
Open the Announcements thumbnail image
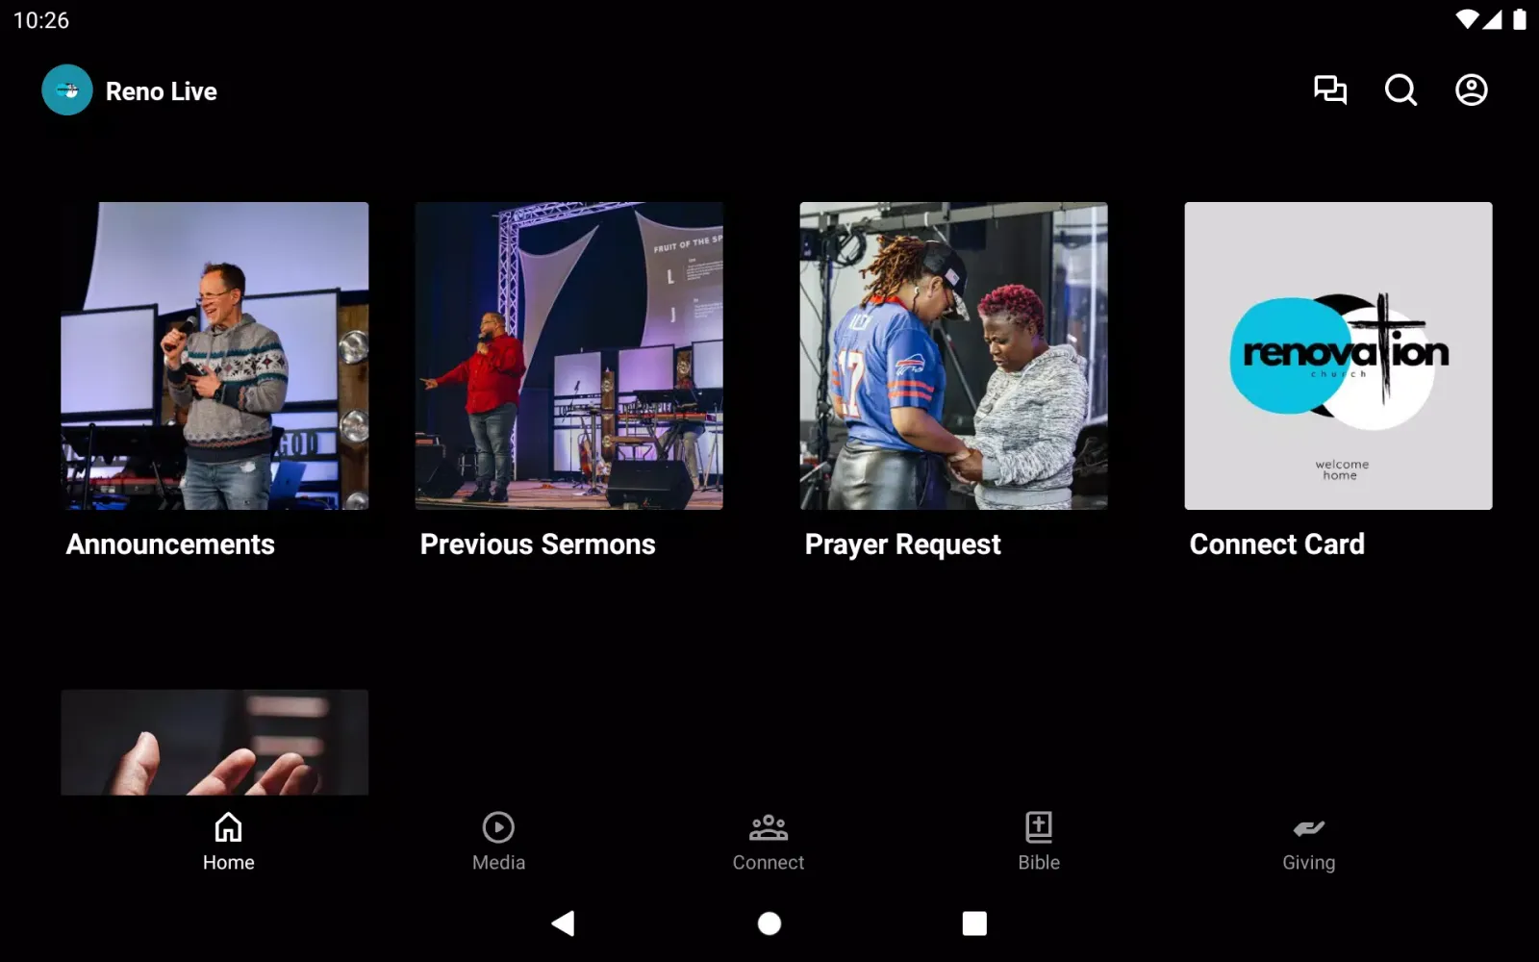pyautogui.click(x=214, y=356)
